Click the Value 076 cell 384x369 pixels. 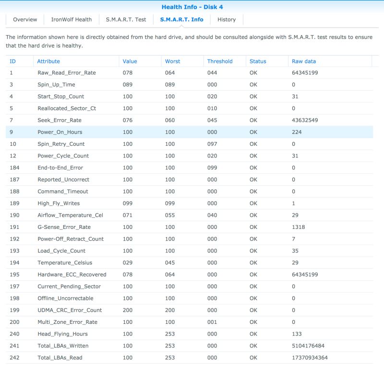tap(127, 120)
